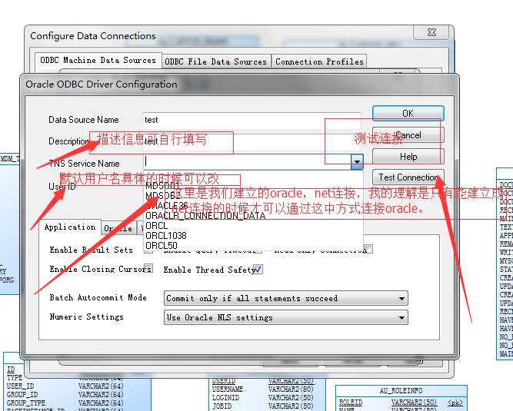The image size is (513, 411).
Task: Close the Configure Data Connections window
Action: [432, 32]
